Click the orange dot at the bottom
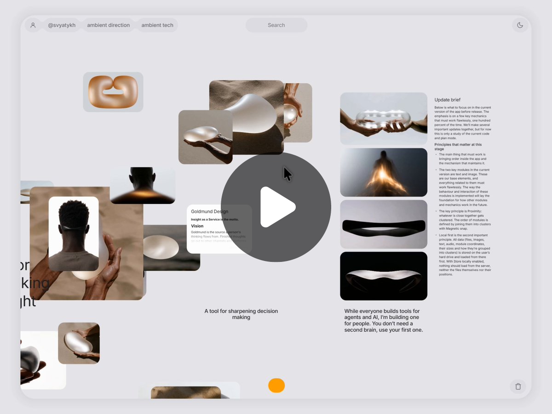 pyautogui.click(x=276, y=386)
